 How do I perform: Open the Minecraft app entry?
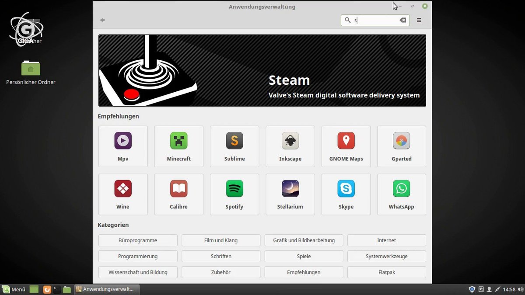click(178, 146)
